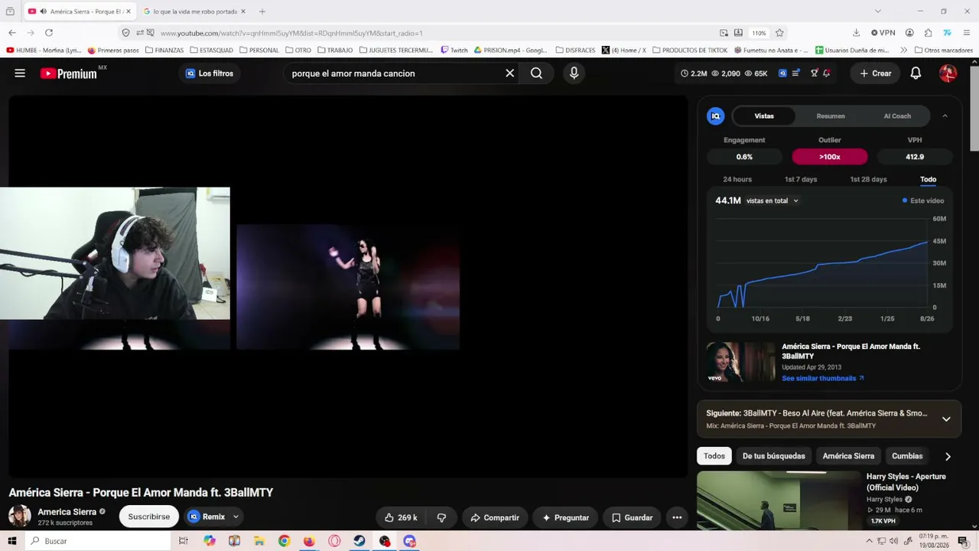Switch to AI Coach tab

pyautogui.click(x=897, y=116)
